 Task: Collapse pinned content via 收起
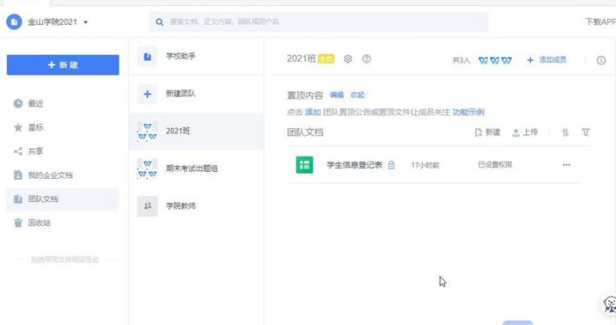(x=357, y=95)
